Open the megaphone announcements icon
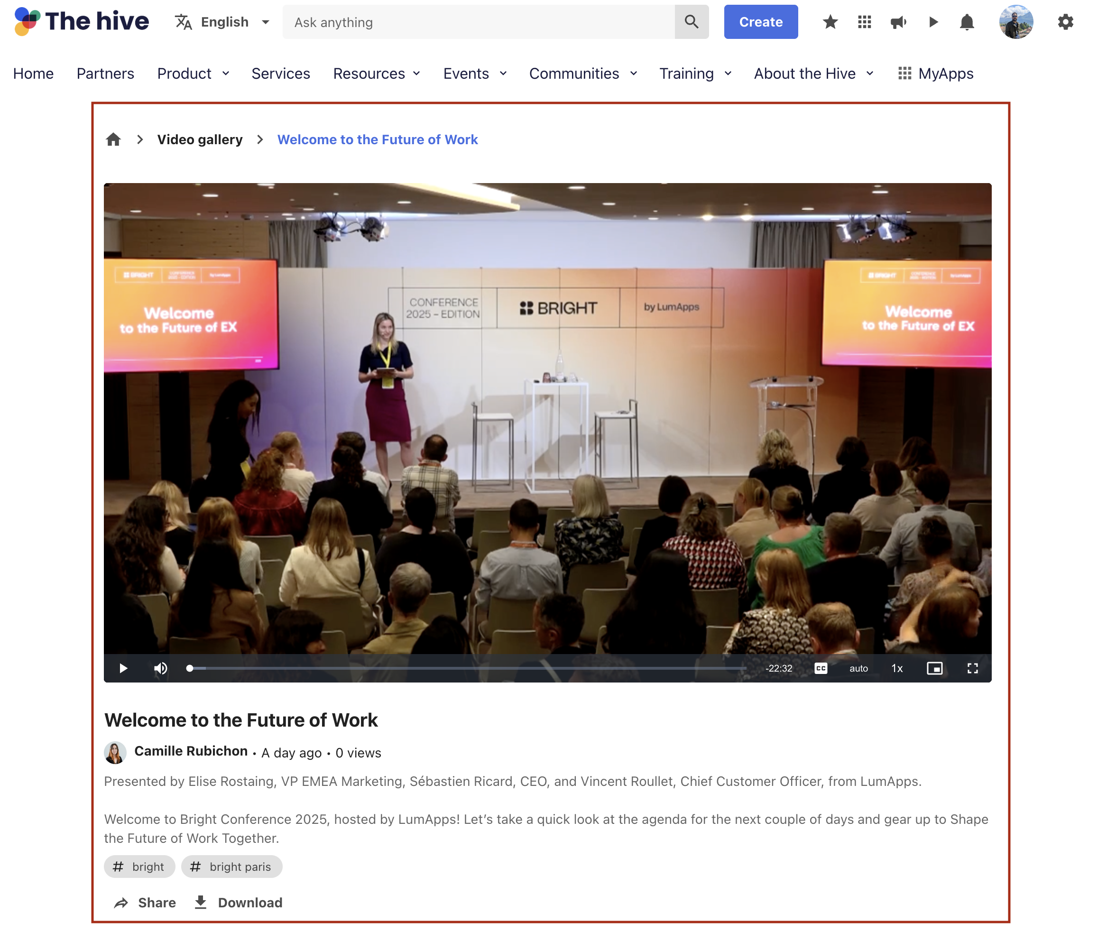Viewport: 1107px width, 941px height. pyautogui.click(x=898, y=22)
